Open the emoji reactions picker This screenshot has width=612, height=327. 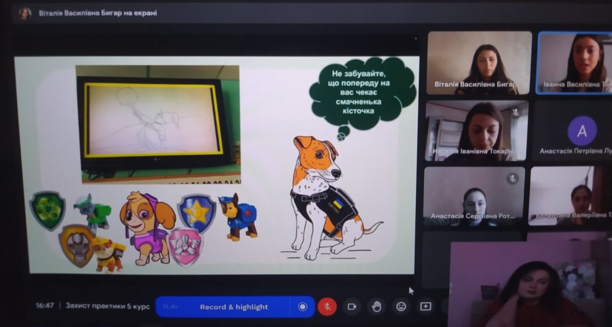[401, 307]
